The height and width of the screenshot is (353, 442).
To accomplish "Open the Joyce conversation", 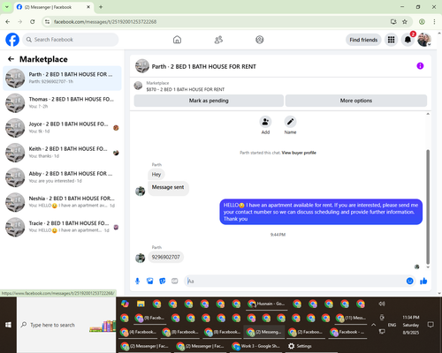I will click(62, 128).
